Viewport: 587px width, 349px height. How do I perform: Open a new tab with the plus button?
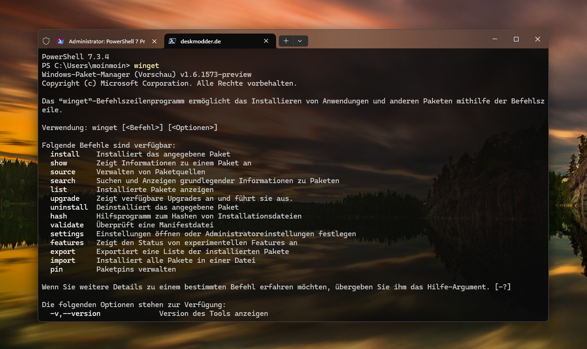286,41
